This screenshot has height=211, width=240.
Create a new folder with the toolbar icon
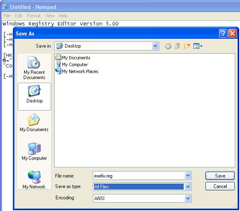(x=187, y=46)
